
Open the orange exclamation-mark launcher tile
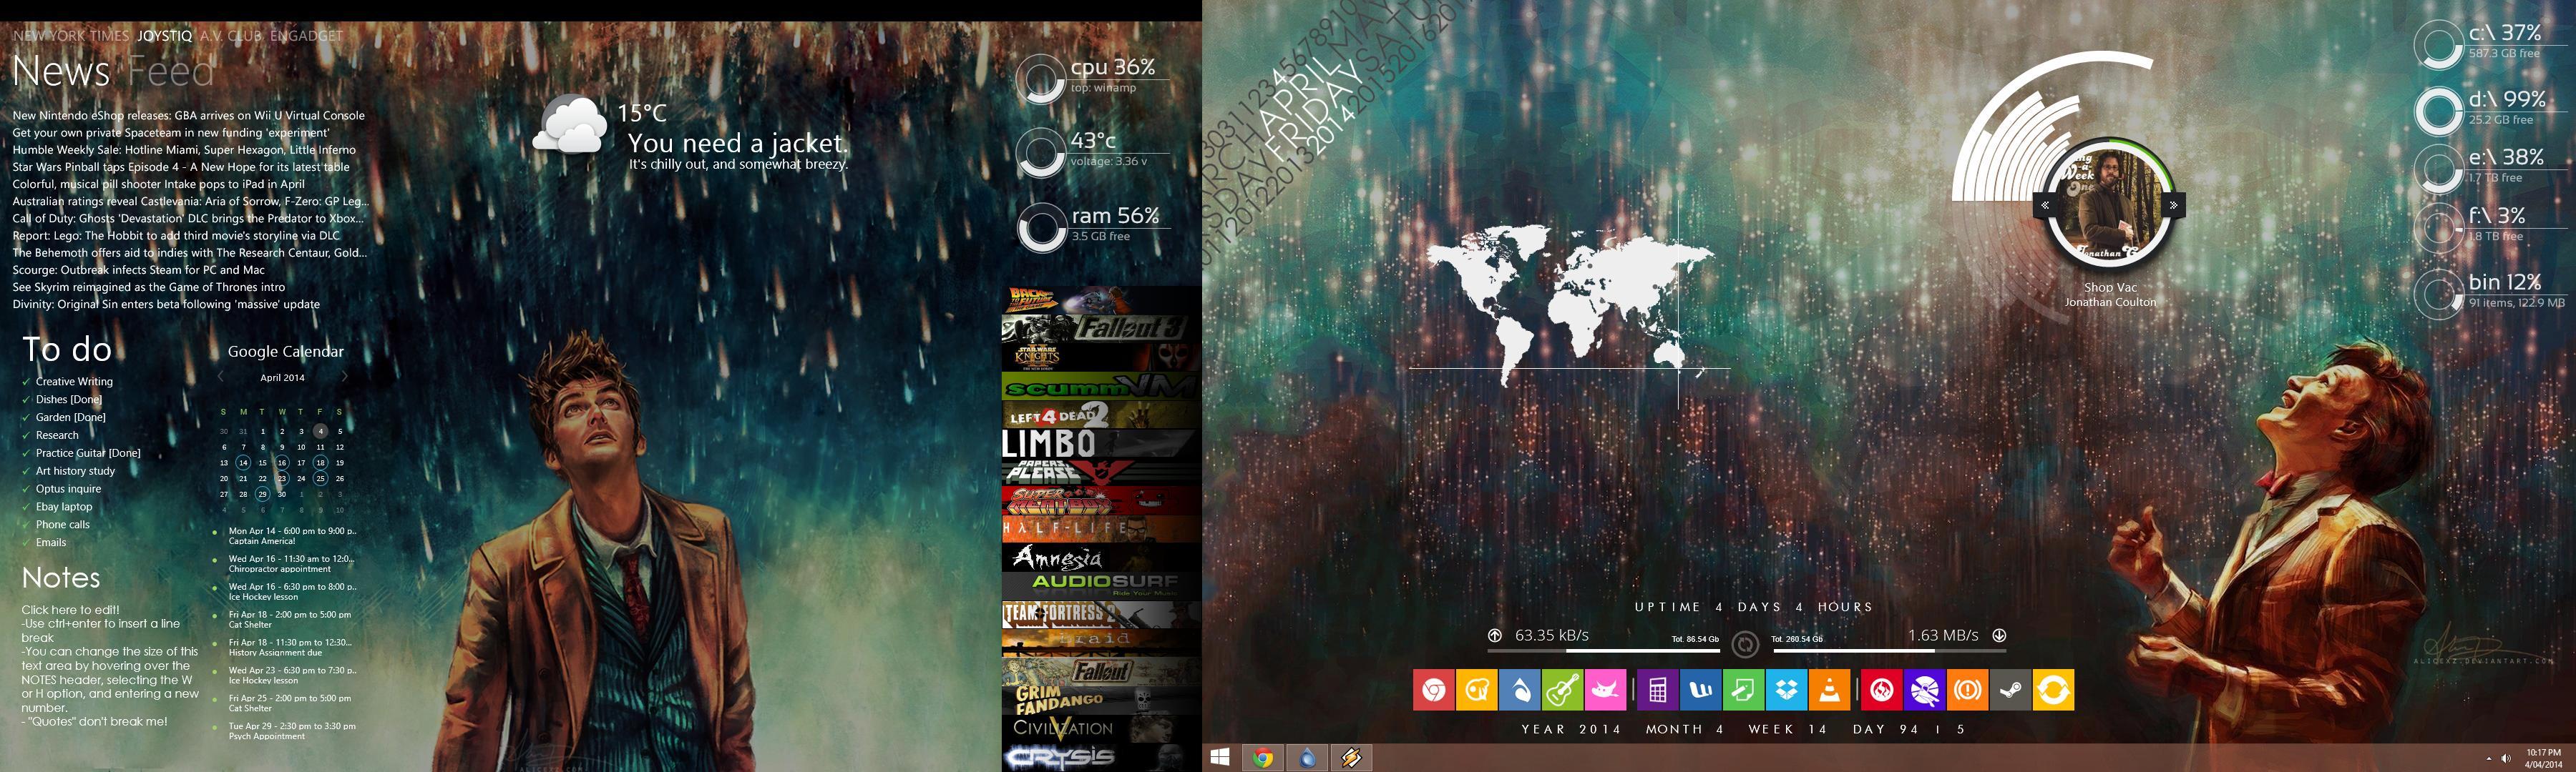pos(1968,690)
